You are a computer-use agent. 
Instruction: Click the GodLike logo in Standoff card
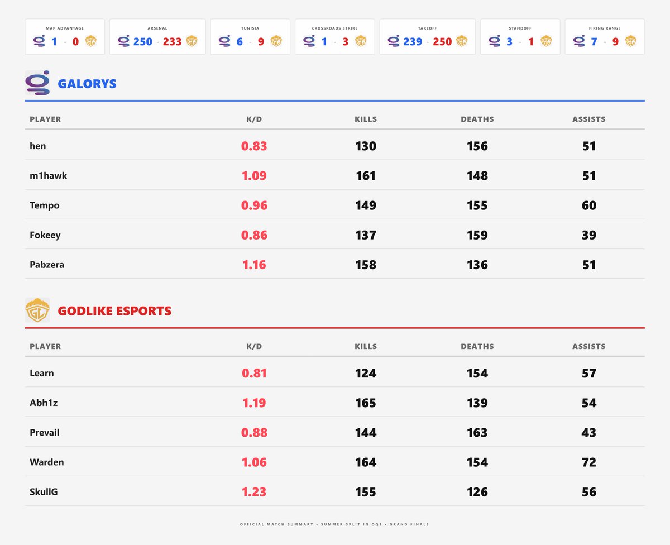(546, 41)
